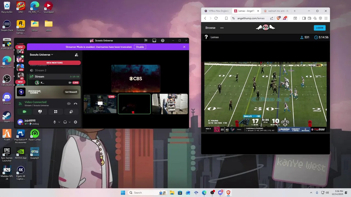Start an activity in Discord
The width and height of the screenshot is (351, 197).
[x=56, y=112]
